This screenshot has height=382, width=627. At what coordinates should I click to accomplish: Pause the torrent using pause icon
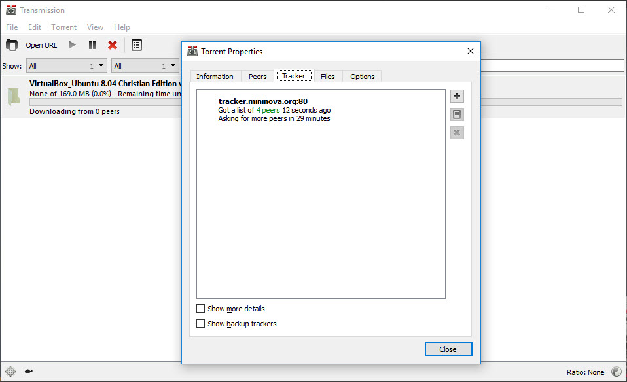pyautogui.click(x=92, y=44)
